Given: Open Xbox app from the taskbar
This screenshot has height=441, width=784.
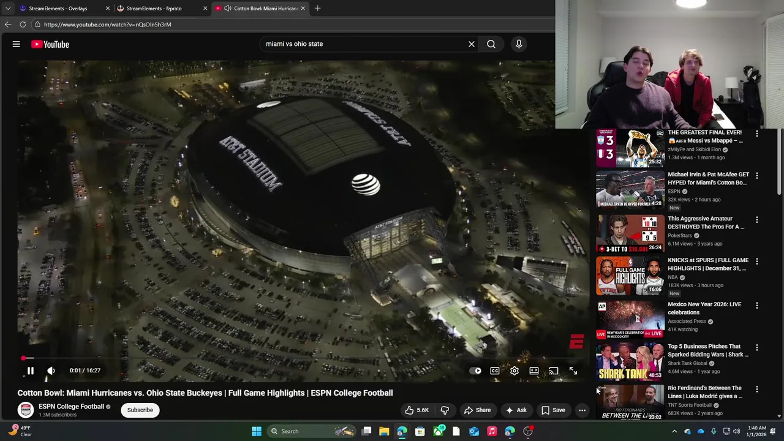Looking at the screenshot, I should point(439,431).
